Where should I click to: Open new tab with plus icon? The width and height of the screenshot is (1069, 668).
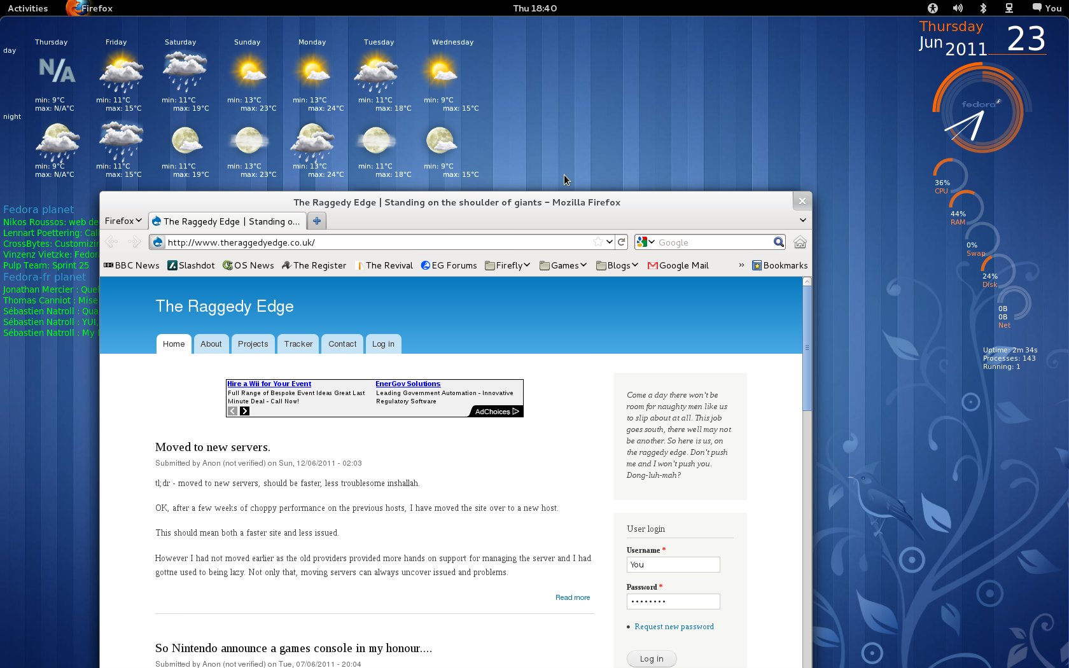pyautogui.click(x=316, y=221)
